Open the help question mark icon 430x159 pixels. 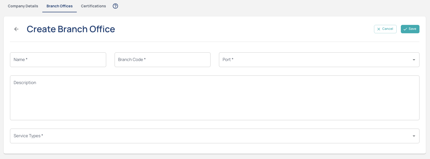click(x=115, y=6)
